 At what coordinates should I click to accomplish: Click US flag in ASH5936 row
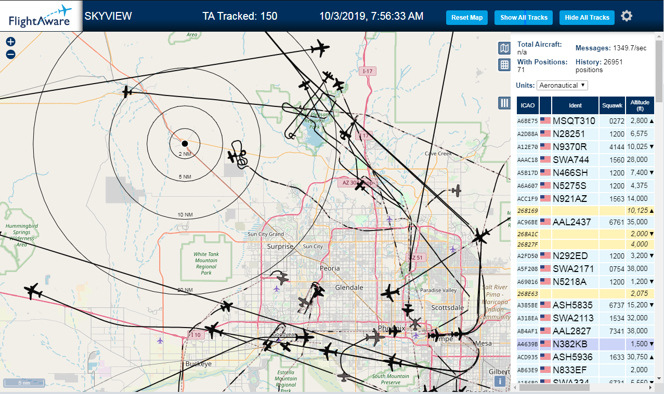[x=545, y=357]
